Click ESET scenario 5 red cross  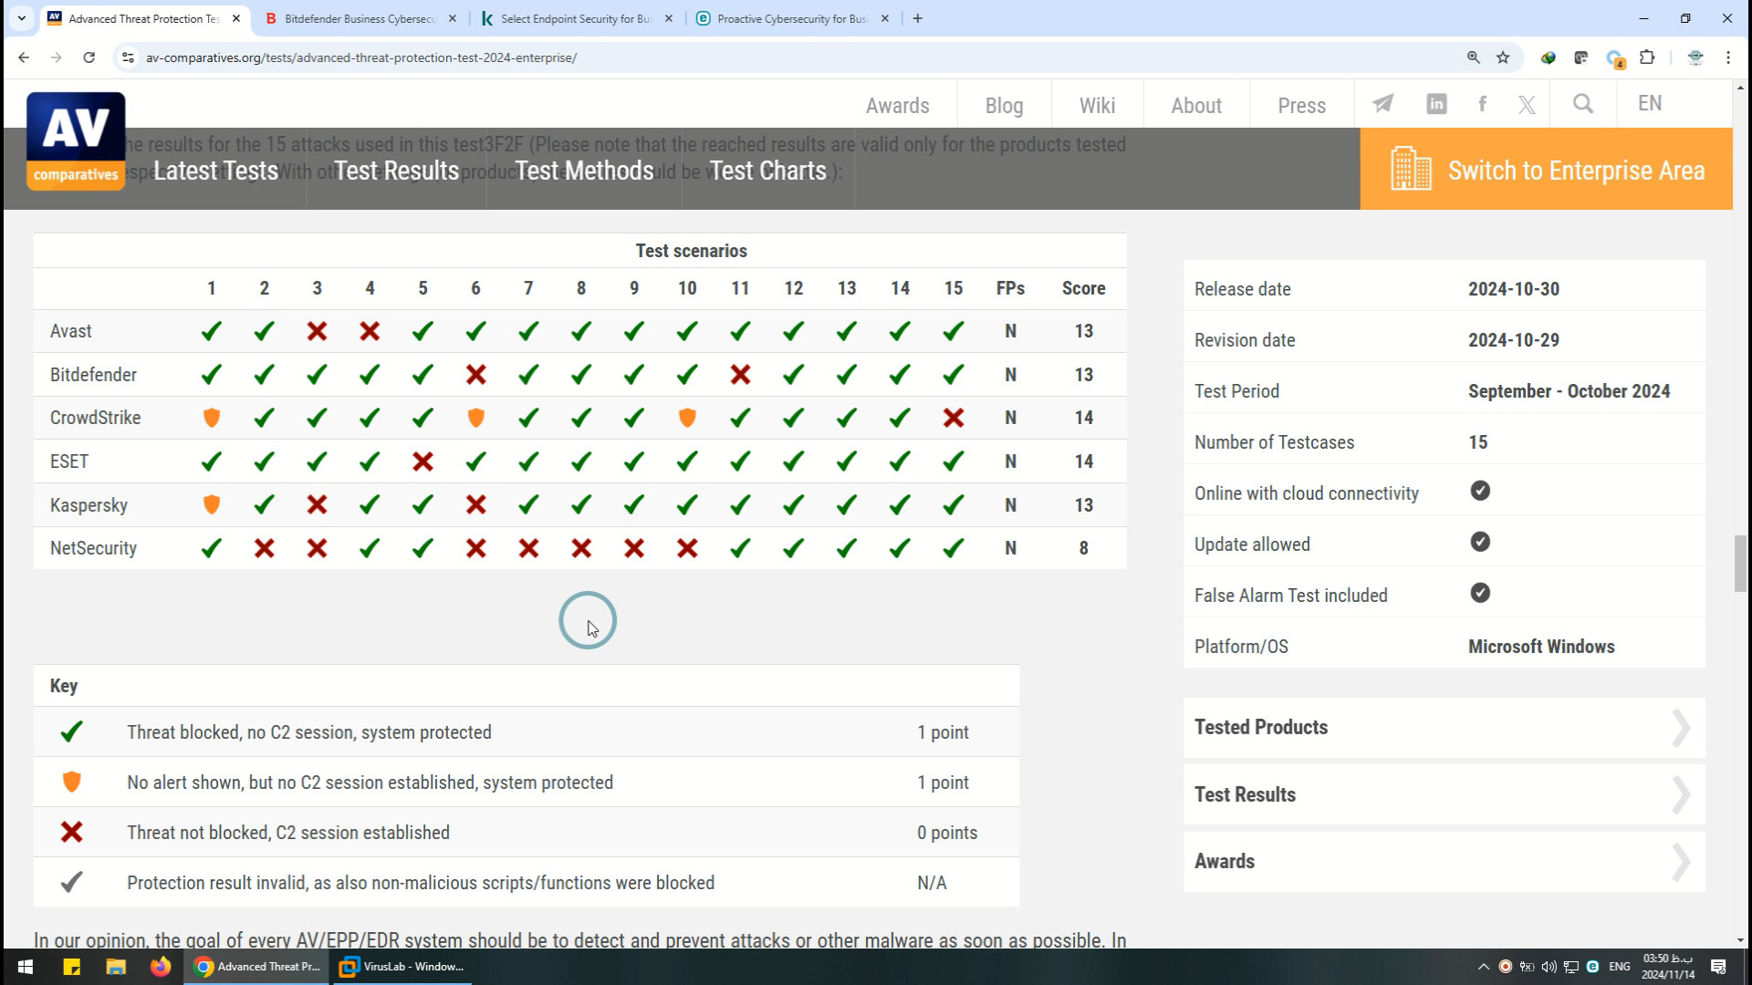click(422, 461)
